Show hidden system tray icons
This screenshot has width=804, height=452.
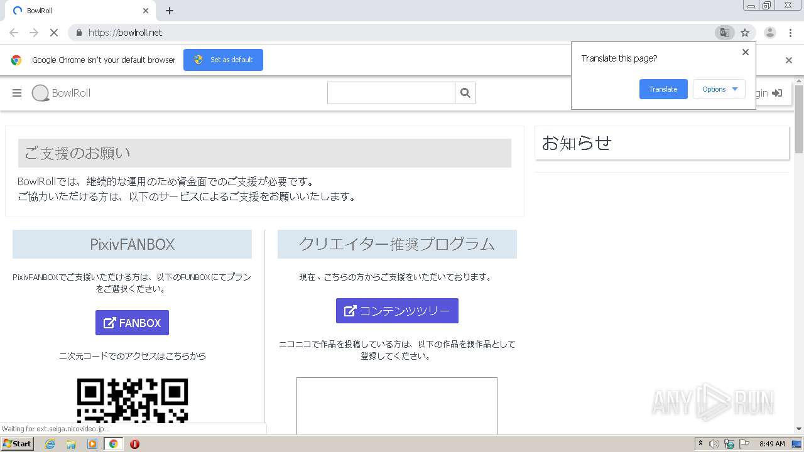click(x=700, y=444)
